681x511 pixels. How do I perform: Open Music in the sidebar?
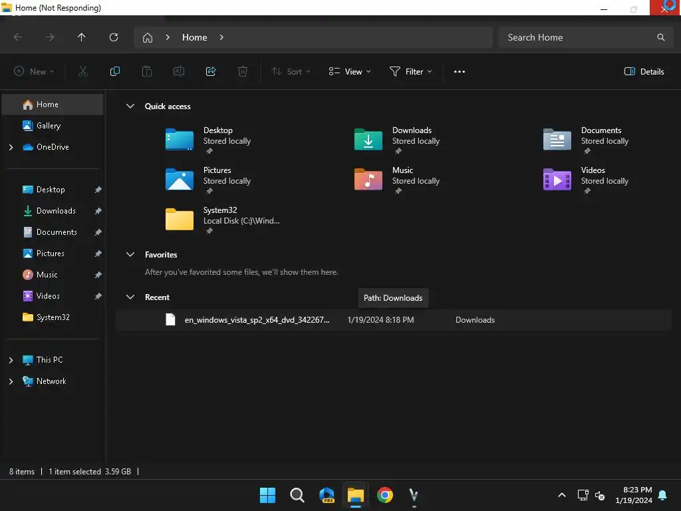tap(53, 275)
